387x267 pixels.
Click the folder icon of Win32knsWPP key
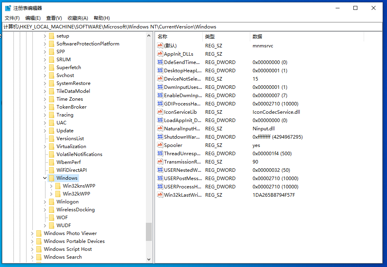[58, 186]
